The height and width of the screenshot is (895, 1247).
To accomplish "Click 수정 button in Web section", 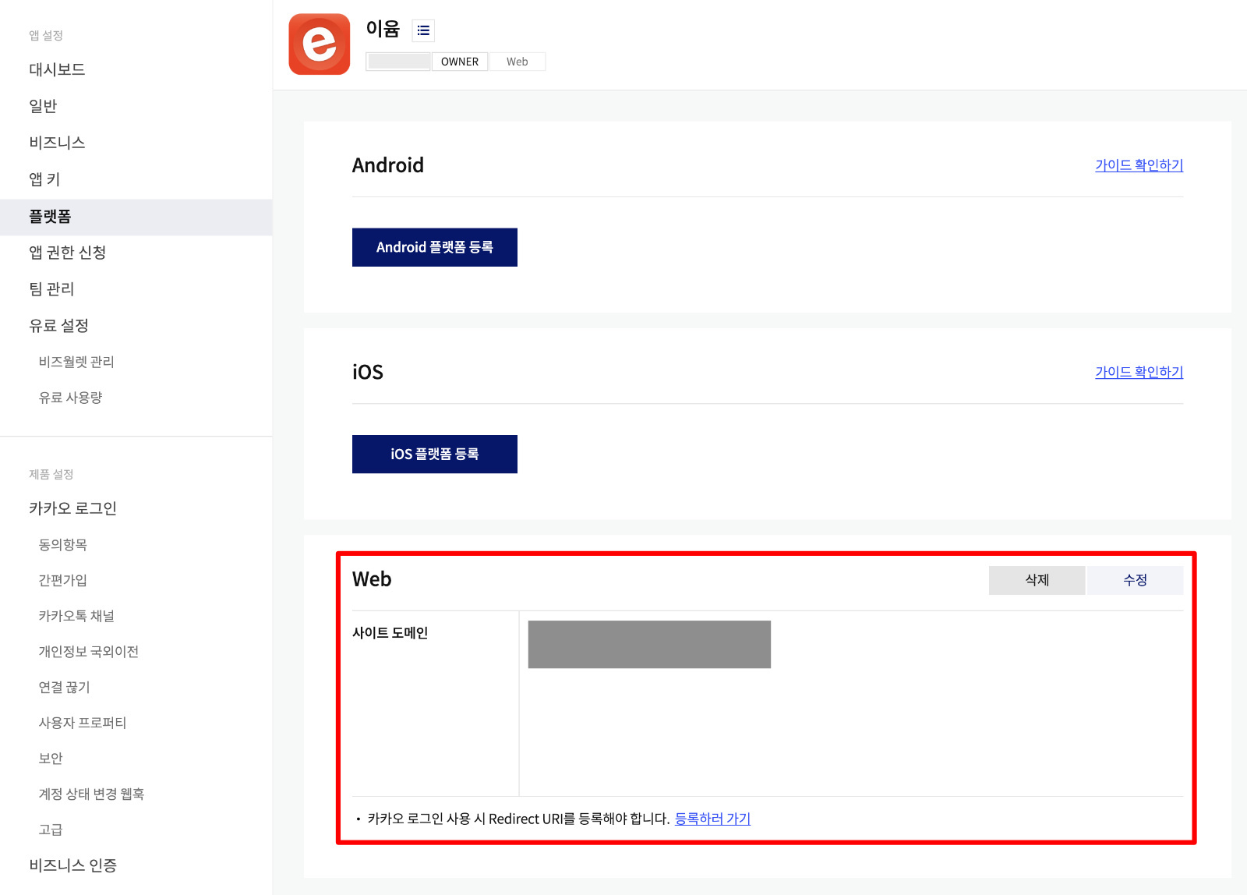I will point(1135,580).
